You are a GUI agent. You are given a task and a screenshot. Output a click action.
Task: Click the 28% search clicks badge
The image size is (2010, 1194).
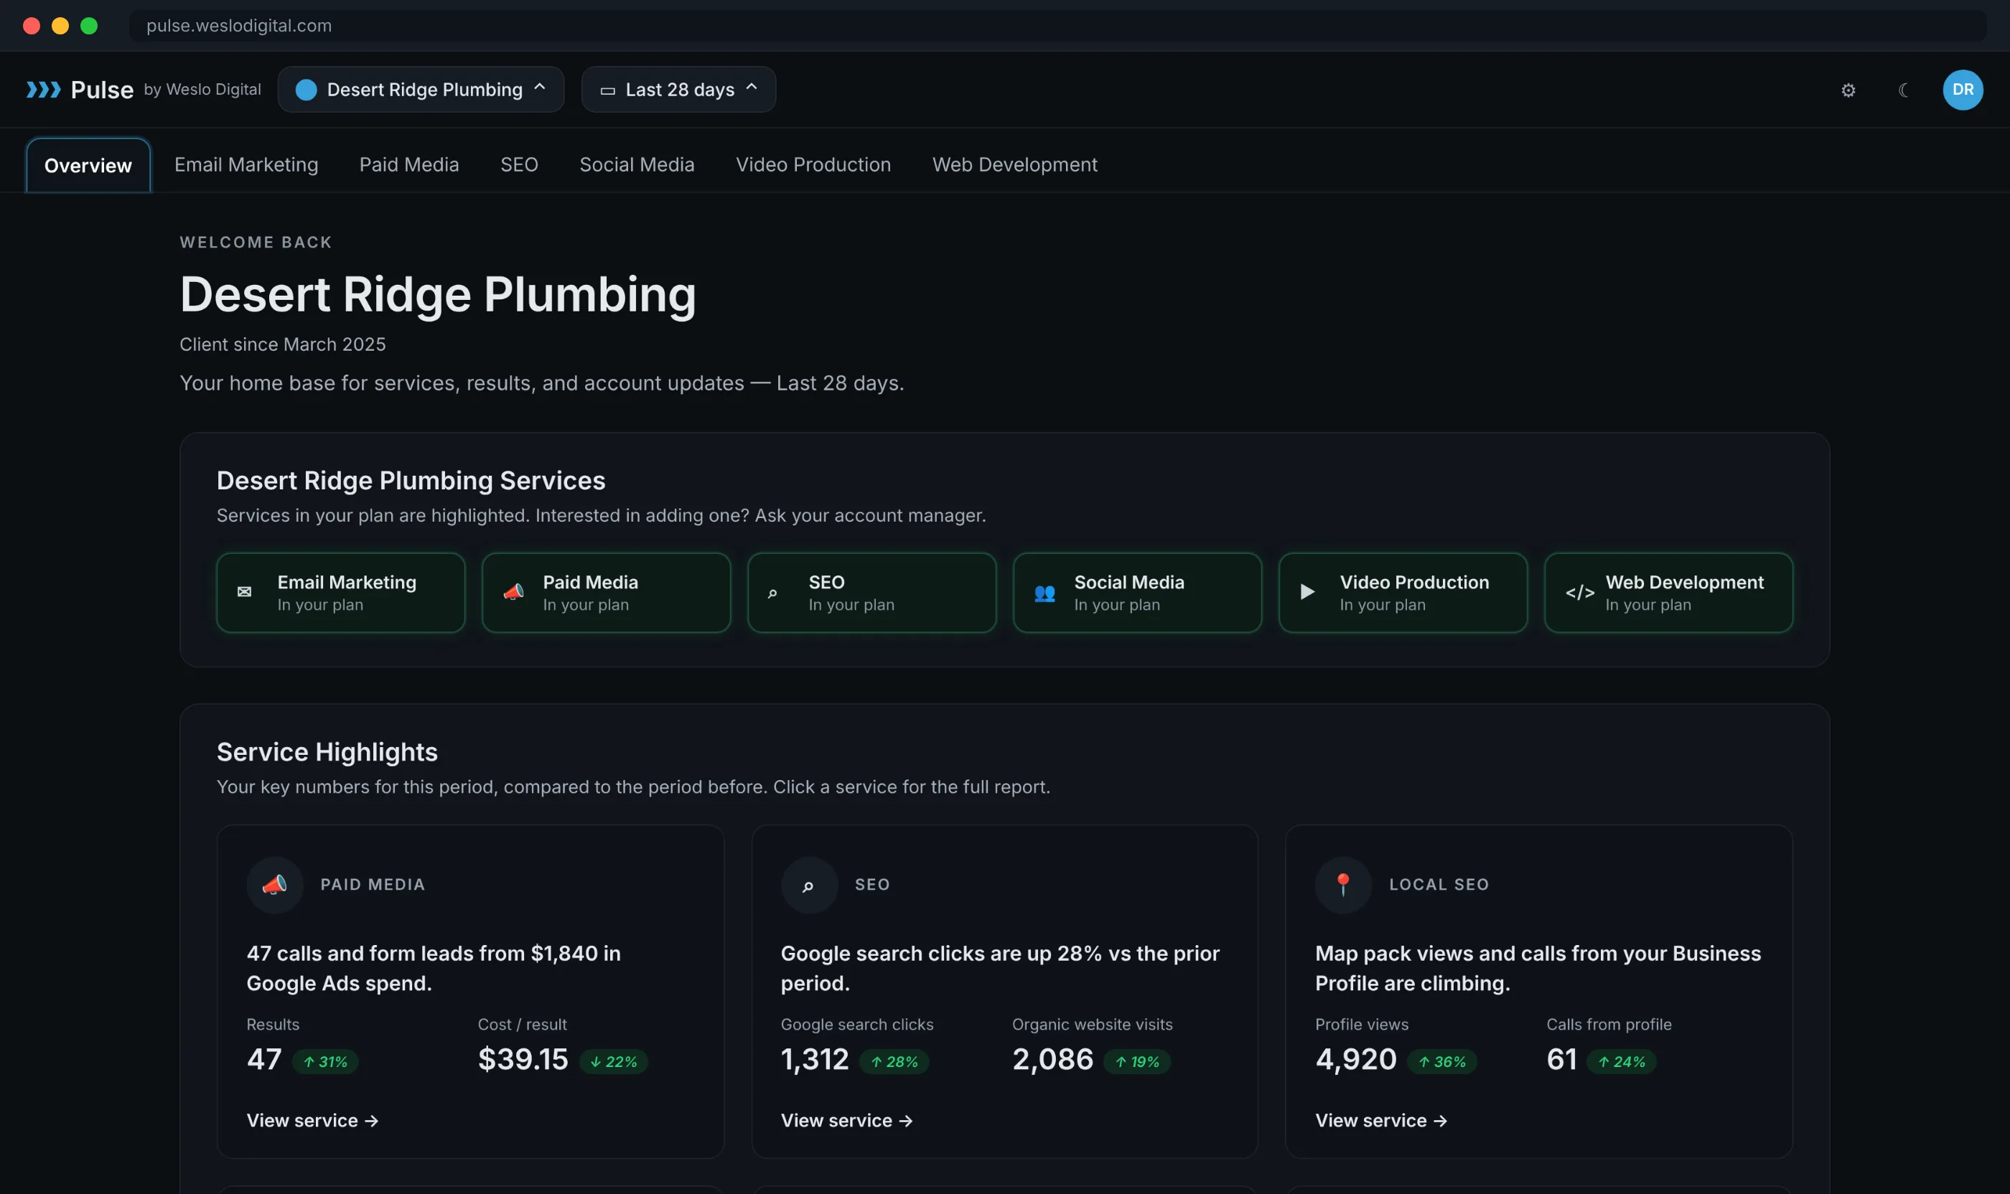894,1062
